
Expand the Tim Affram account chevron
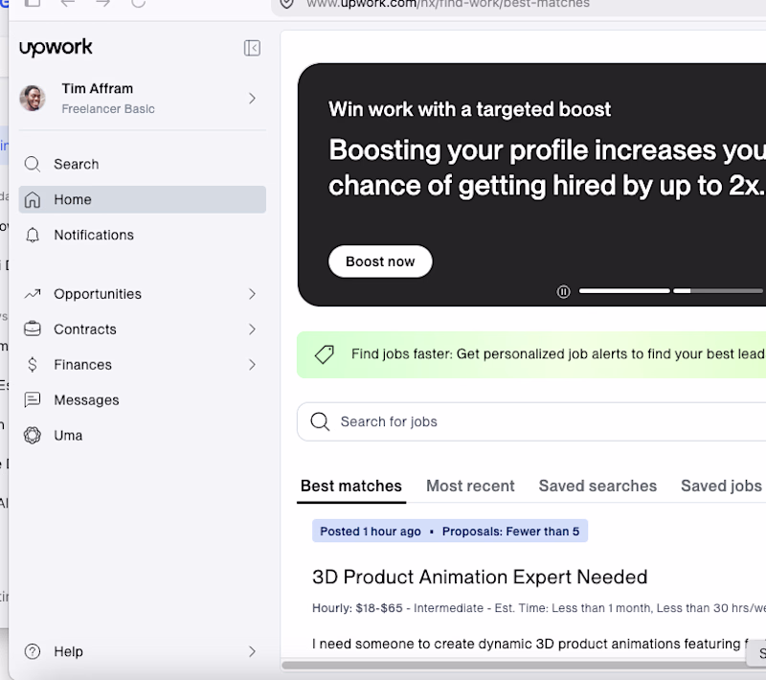pos(252,99)
